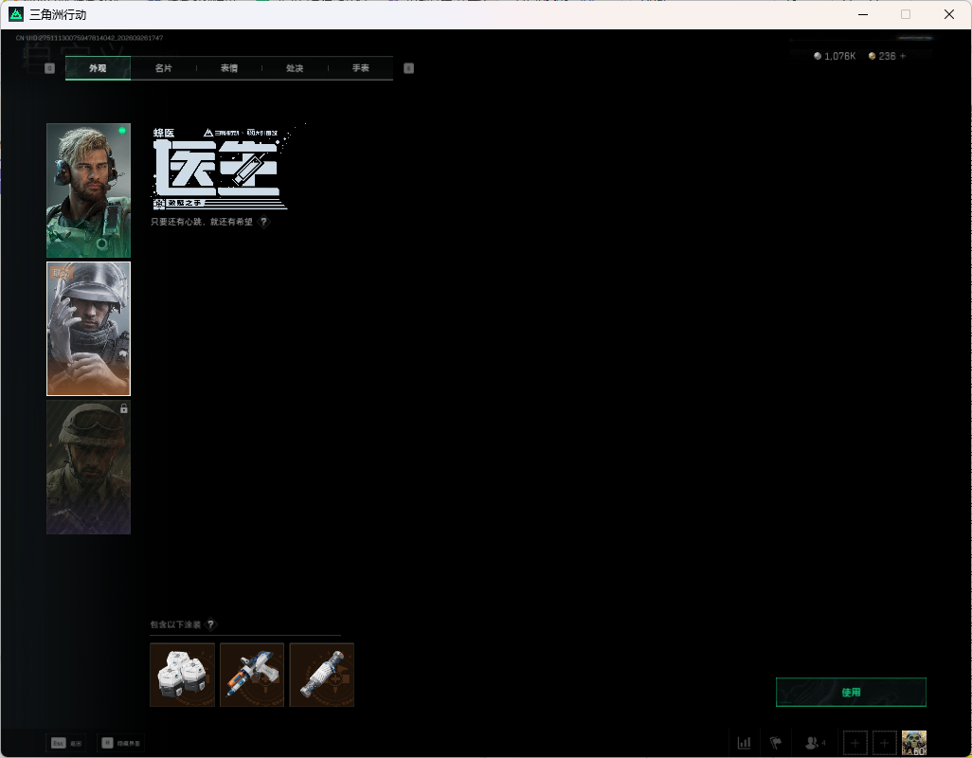Image resolution: width=972 pixels, height=758 pixels.
Task: View the white grenade tube skin item
Action: pyautogui.click(x=322, y=675)
